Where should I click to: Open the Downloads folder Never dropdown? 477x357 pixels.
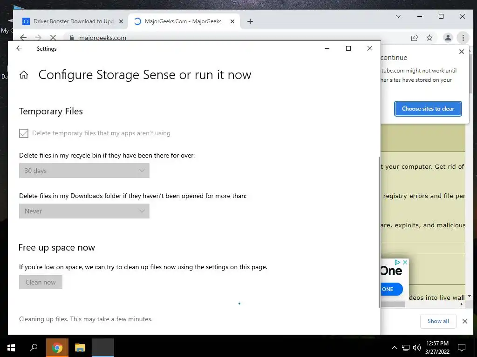coord(84,211)
